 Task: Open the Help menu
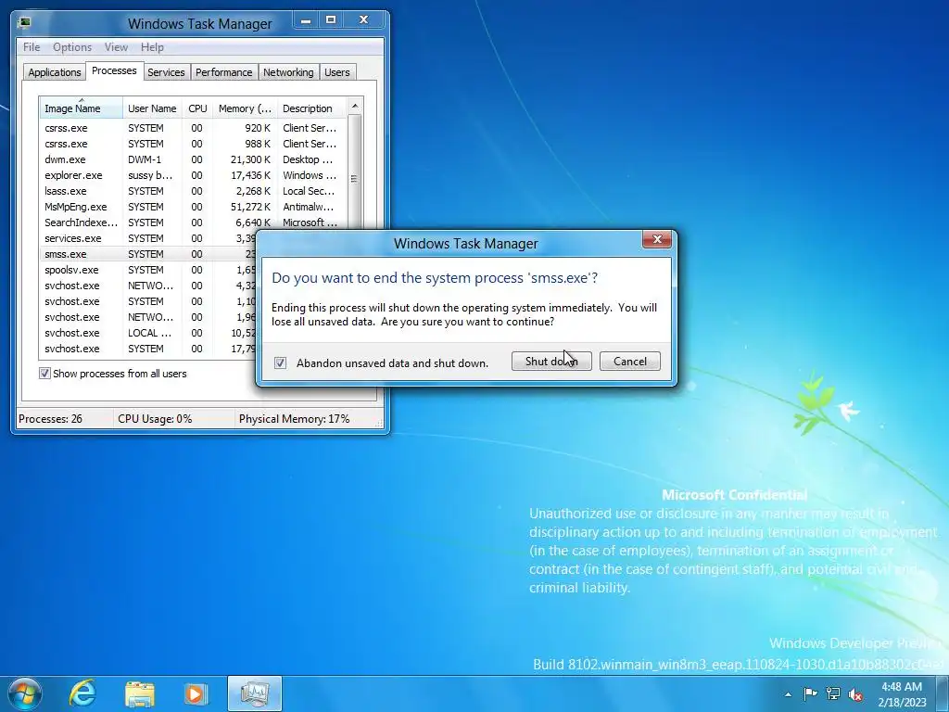coord(152,46)
